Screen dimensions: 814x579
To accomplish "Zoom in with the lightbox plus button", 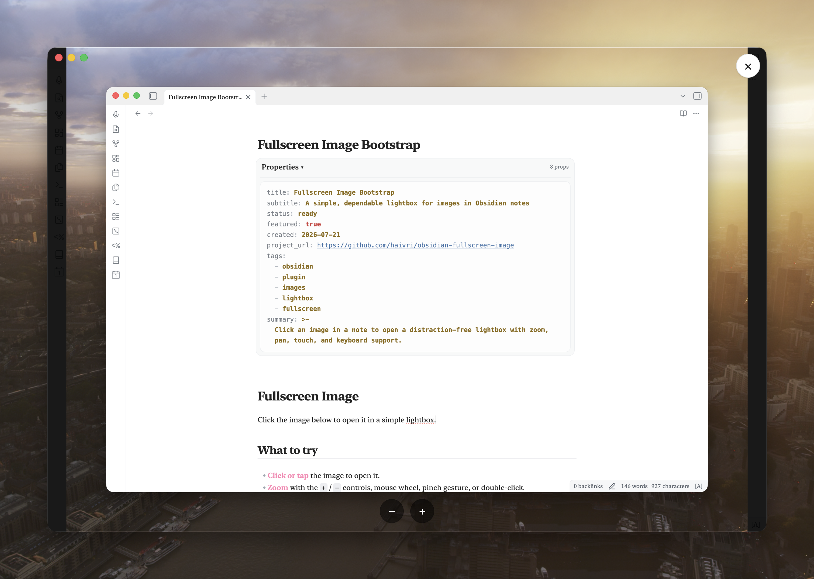I will [x=422, y=511].
